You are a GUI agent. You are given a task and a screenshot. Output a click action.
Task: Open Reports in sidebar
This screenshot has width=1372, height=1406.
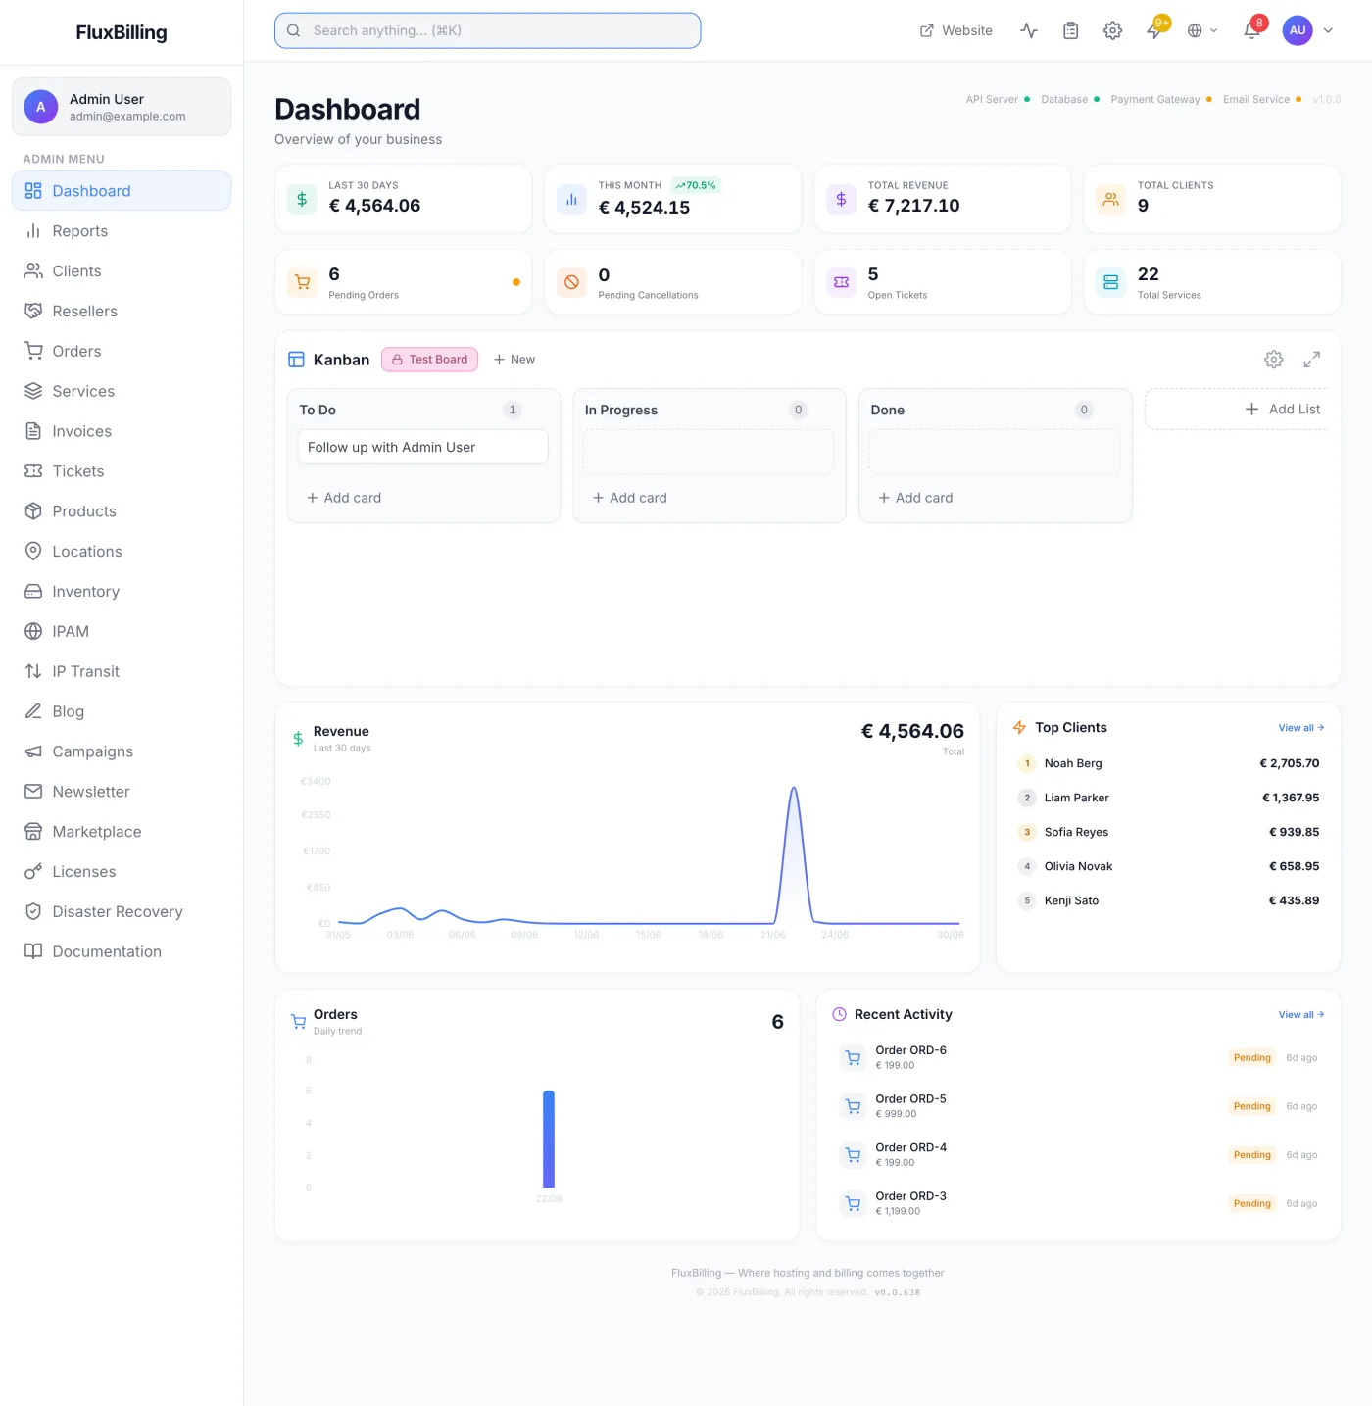coord(122,231)
